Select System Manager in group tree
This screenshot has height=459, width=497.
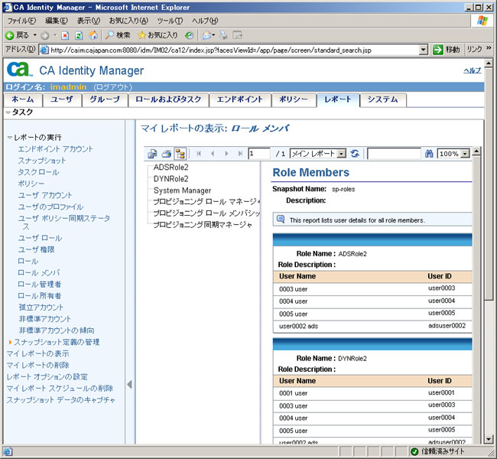click(182, 190)
